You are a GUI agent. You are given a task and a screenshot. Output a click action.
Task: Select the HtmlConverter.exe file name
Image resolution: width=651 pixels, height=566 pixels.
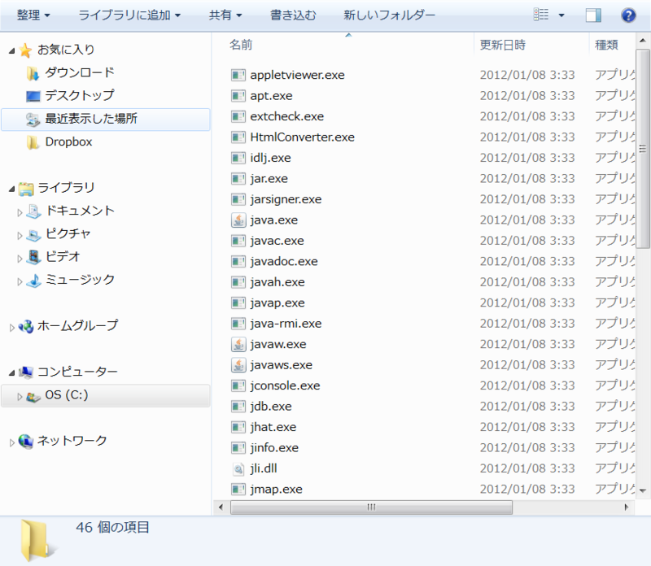pyautogui.click(x=302, y=137)
